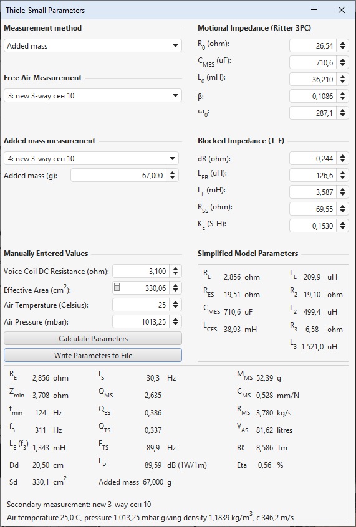Minimize the Thiele-Small Parameters window

315,10
